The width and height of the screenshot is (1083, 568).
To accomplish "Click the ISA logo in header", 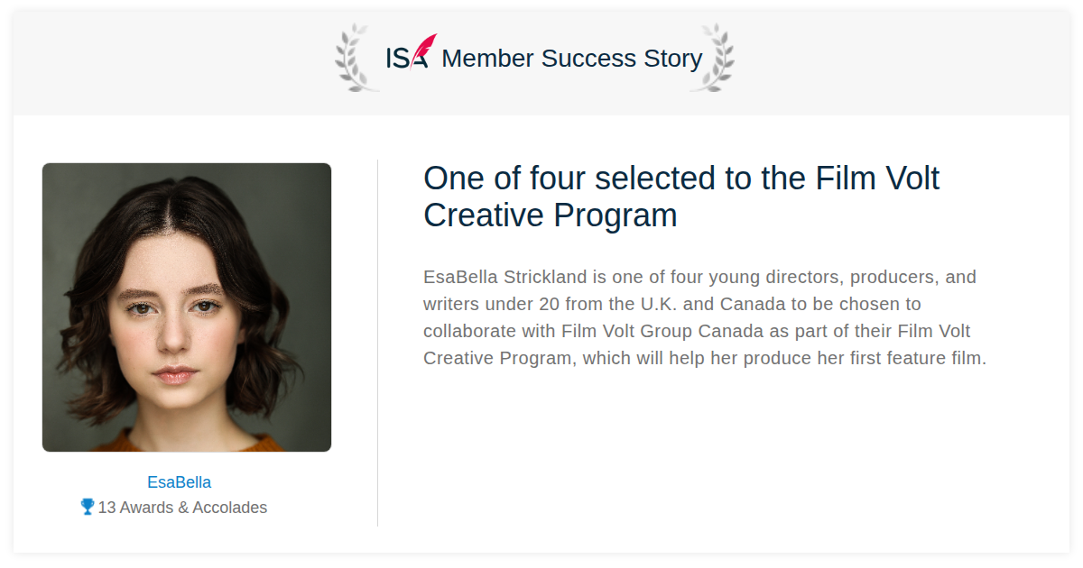I will [411, 53].
